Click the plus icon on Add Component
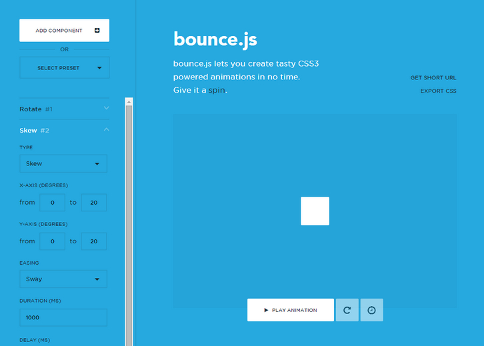 [97, 31]
